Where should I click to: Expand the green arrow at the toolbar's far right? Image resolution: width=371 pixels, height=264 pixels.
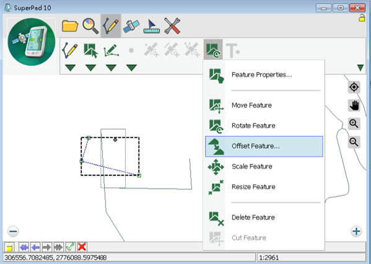point(360,68)
